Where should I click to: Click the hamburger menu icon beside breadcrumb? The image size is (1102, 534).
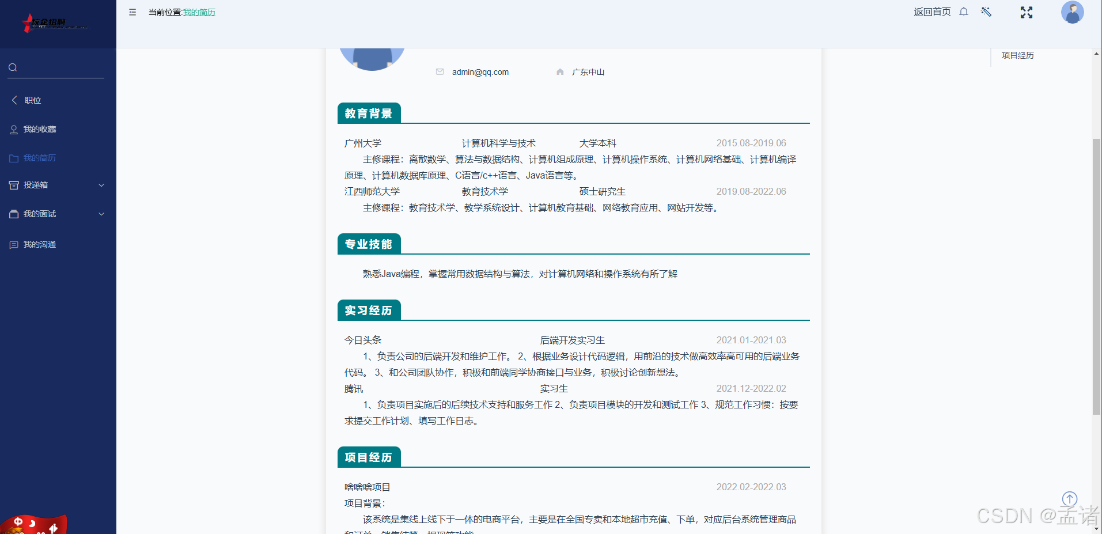pos(132,12)
